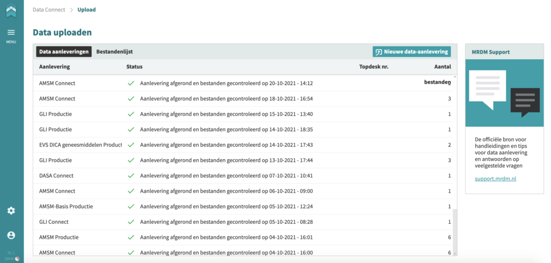Open the user account profile icon
Viewport: 551px width, 263px height.
[x=11, y=235]
